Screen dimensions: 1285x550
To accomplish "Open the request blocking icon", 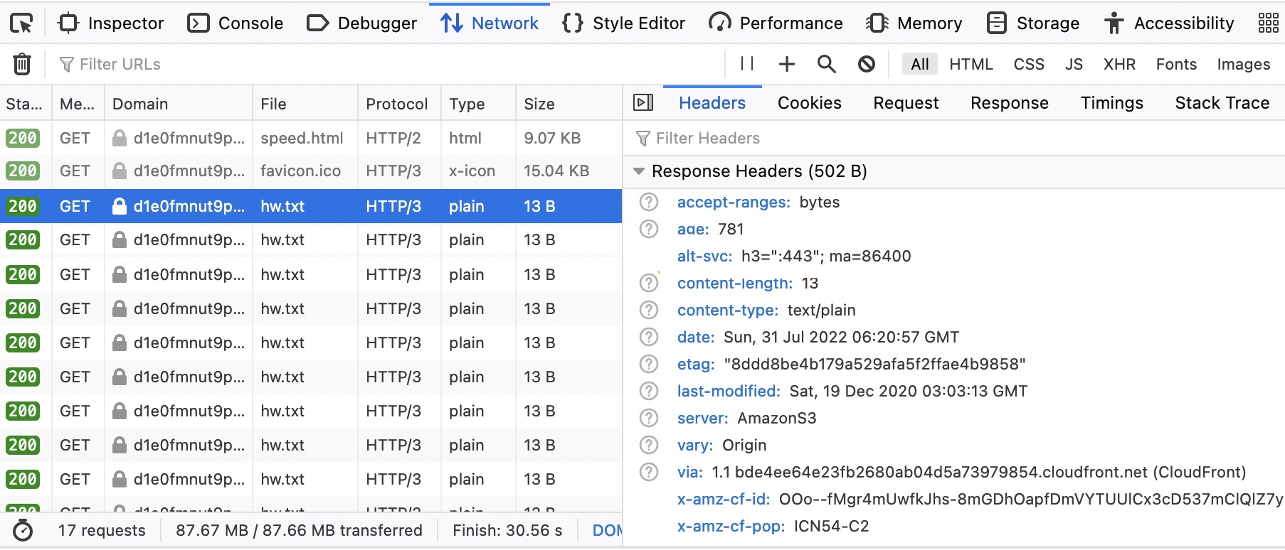I will [866, 64].
